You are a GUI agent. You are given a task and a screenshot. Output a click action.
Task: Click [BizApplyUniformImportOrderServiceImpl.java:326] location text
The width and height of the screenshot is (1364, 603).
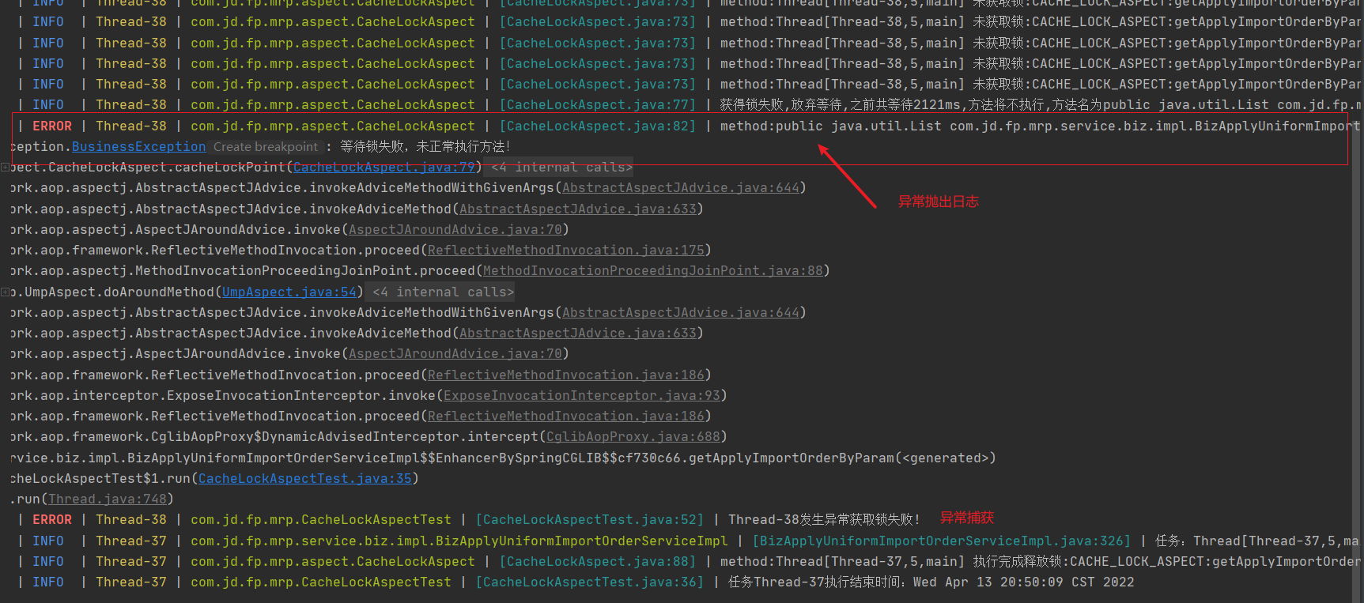[942, 541]
